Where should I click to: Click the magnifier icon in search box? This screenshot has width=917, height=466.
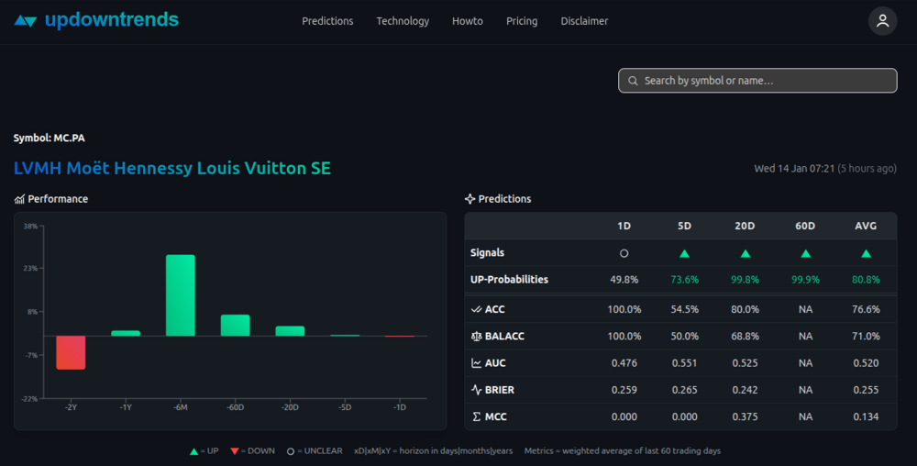[x=633, y=81]
